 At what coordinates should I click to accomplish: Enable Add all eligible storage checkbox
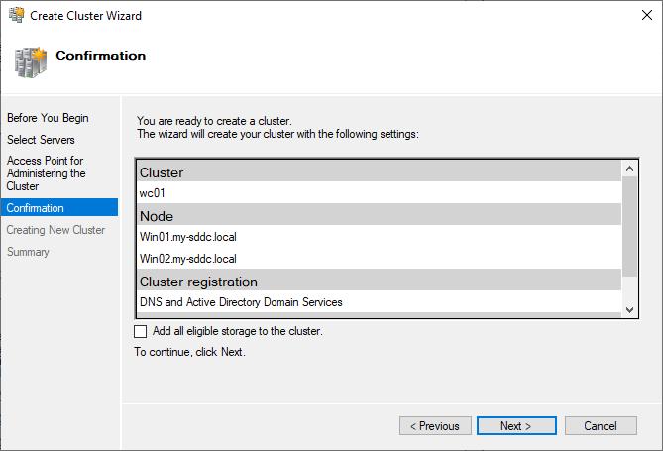click(x=140, y=331)
